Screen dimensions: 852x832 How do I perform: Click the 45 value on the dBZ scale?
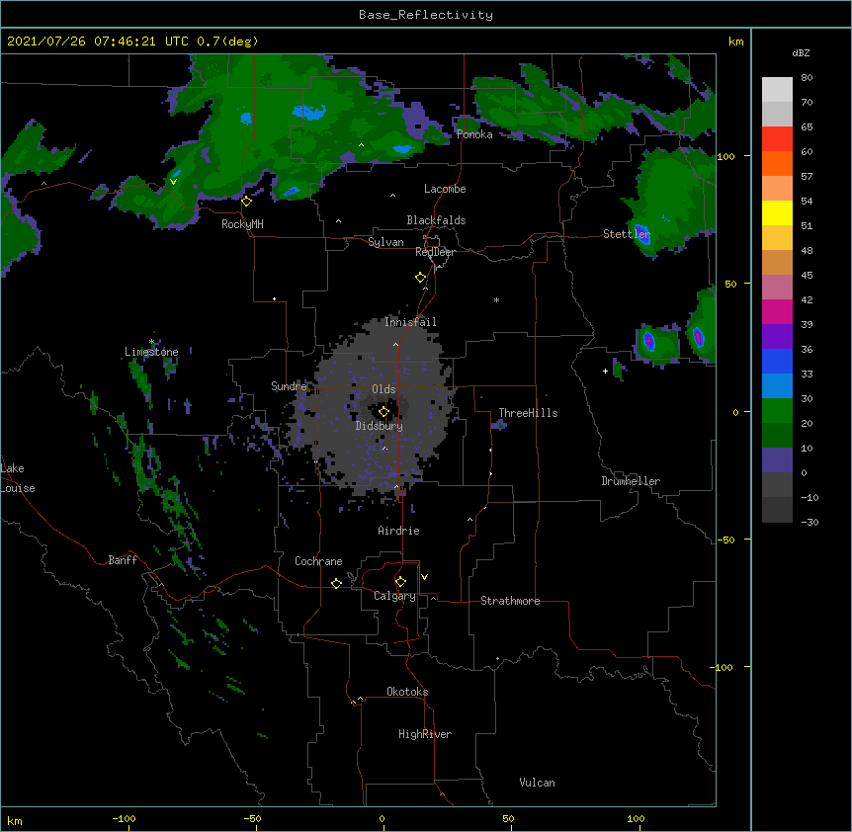pyautogui.click(x=807, y=275)
